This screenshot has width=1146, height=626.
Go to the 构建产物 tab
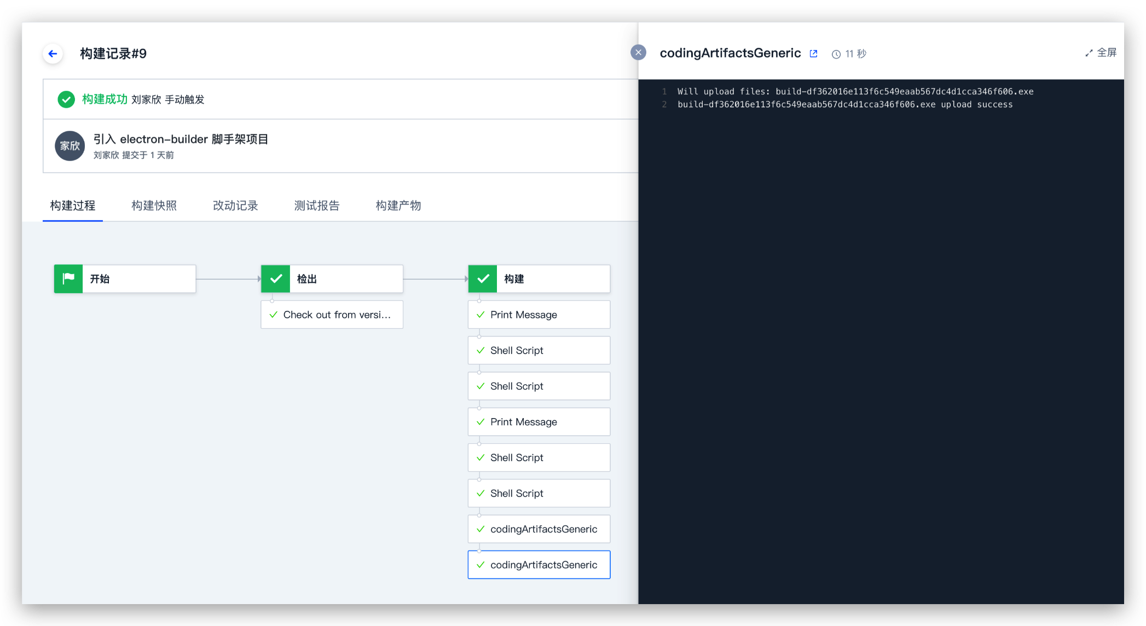click(x=398, y=206)
